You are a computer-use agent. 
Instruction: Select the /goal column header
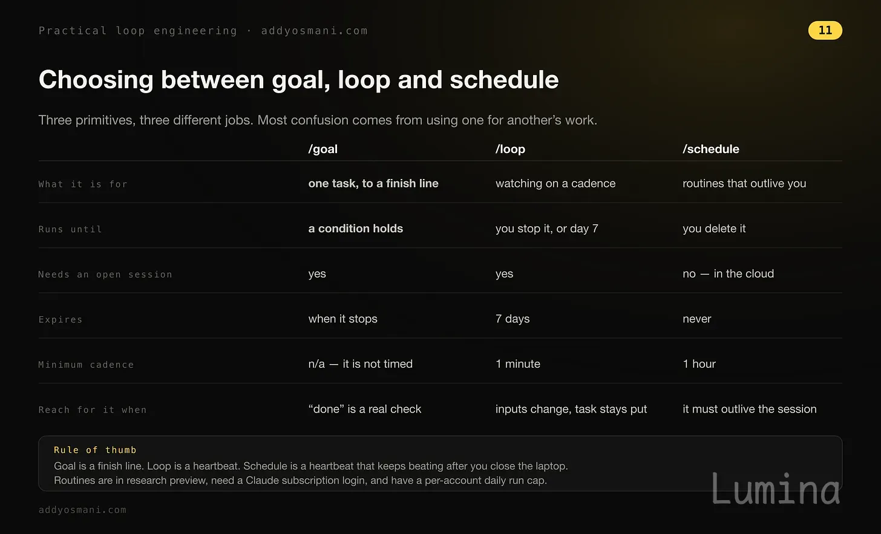coord(323,149)
